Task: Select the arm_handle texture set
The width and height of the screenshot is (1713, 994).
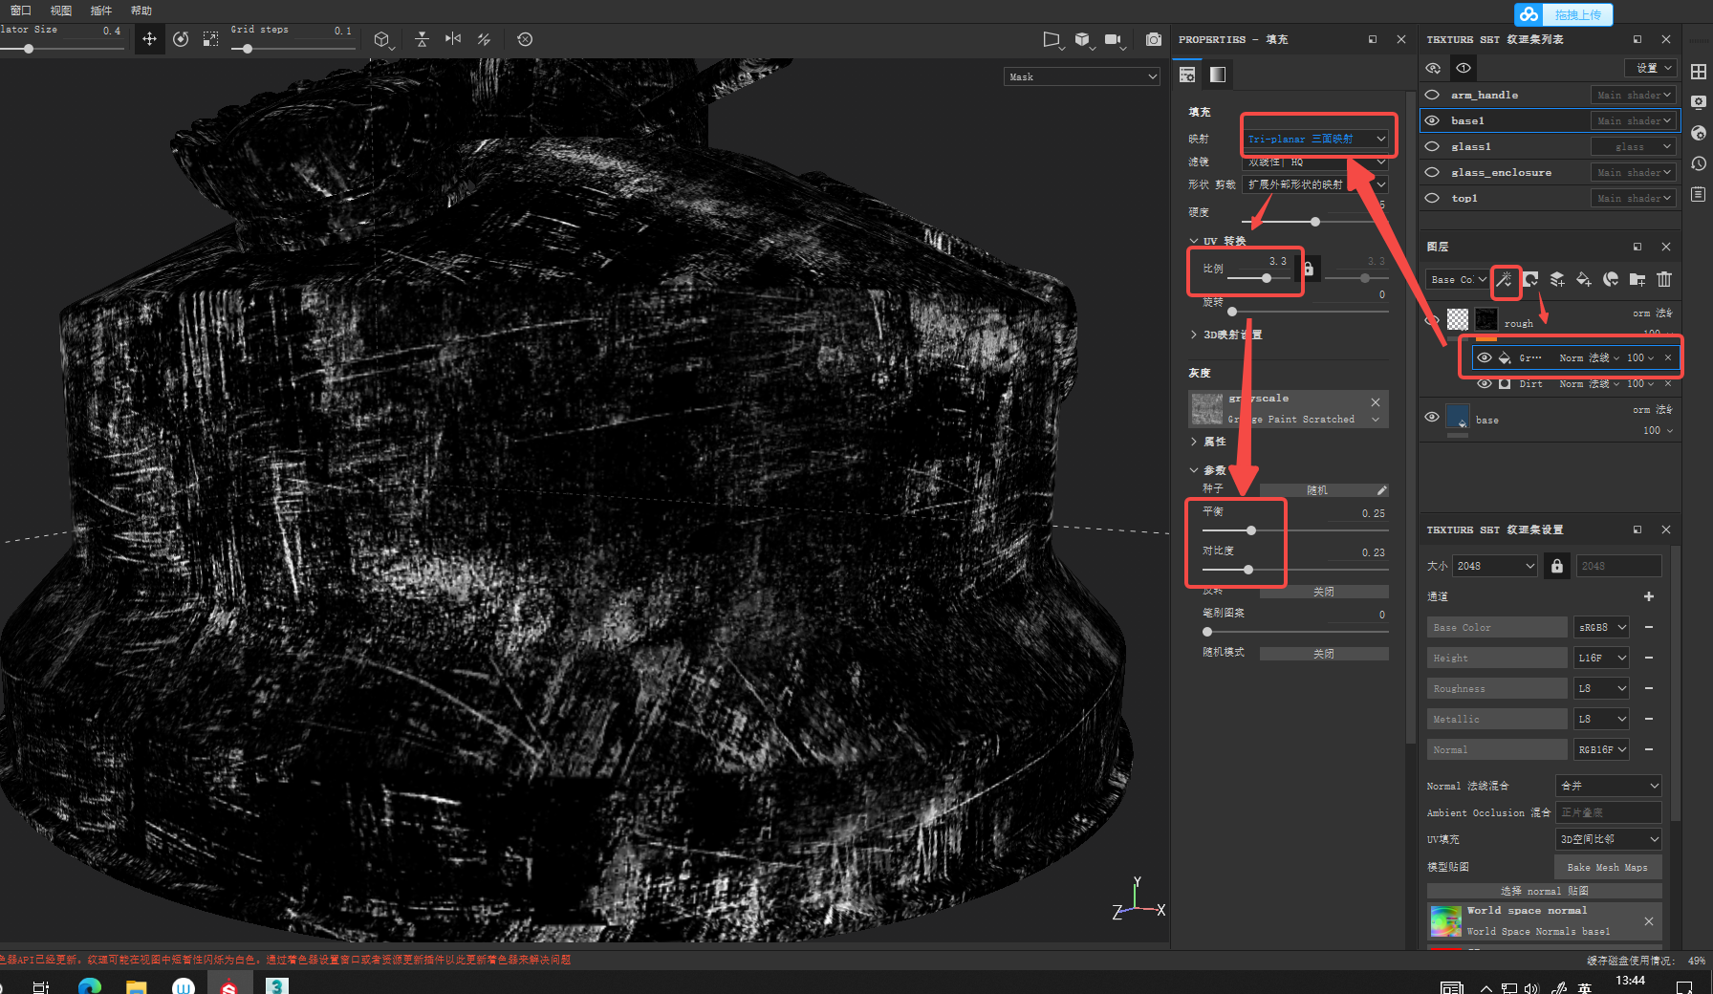Action: (1485, 95)
